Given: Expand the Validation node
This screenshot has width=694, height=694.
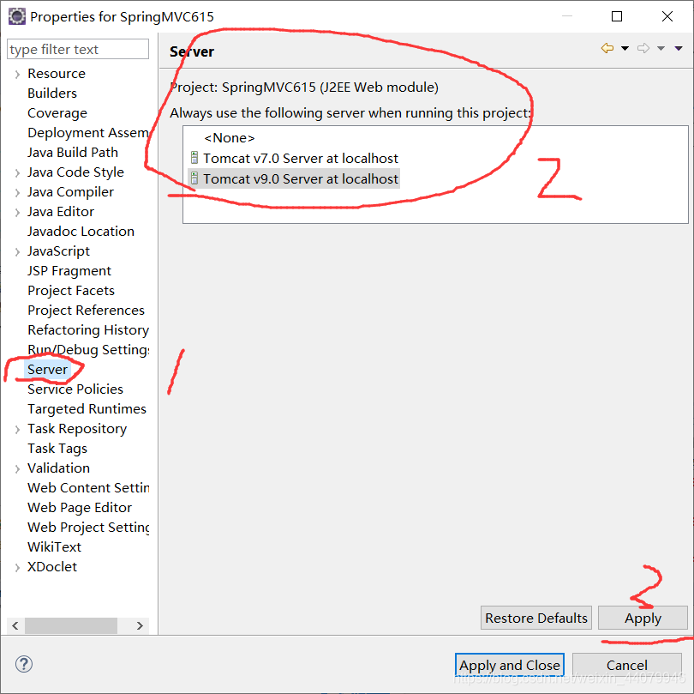Looking at the screenshot, I should click(x=17, y=469).
